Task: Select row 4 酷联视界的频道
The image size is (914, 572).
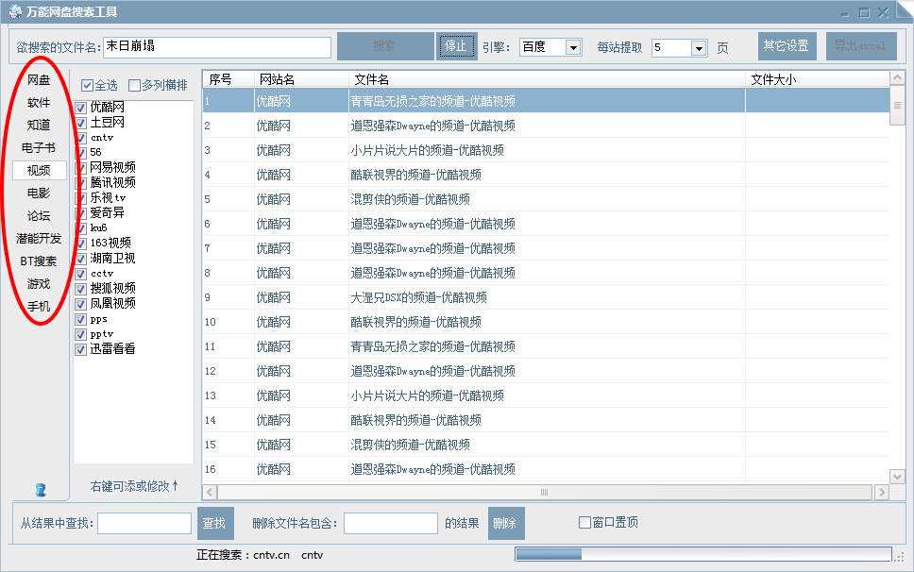Action: click(546, 175)
